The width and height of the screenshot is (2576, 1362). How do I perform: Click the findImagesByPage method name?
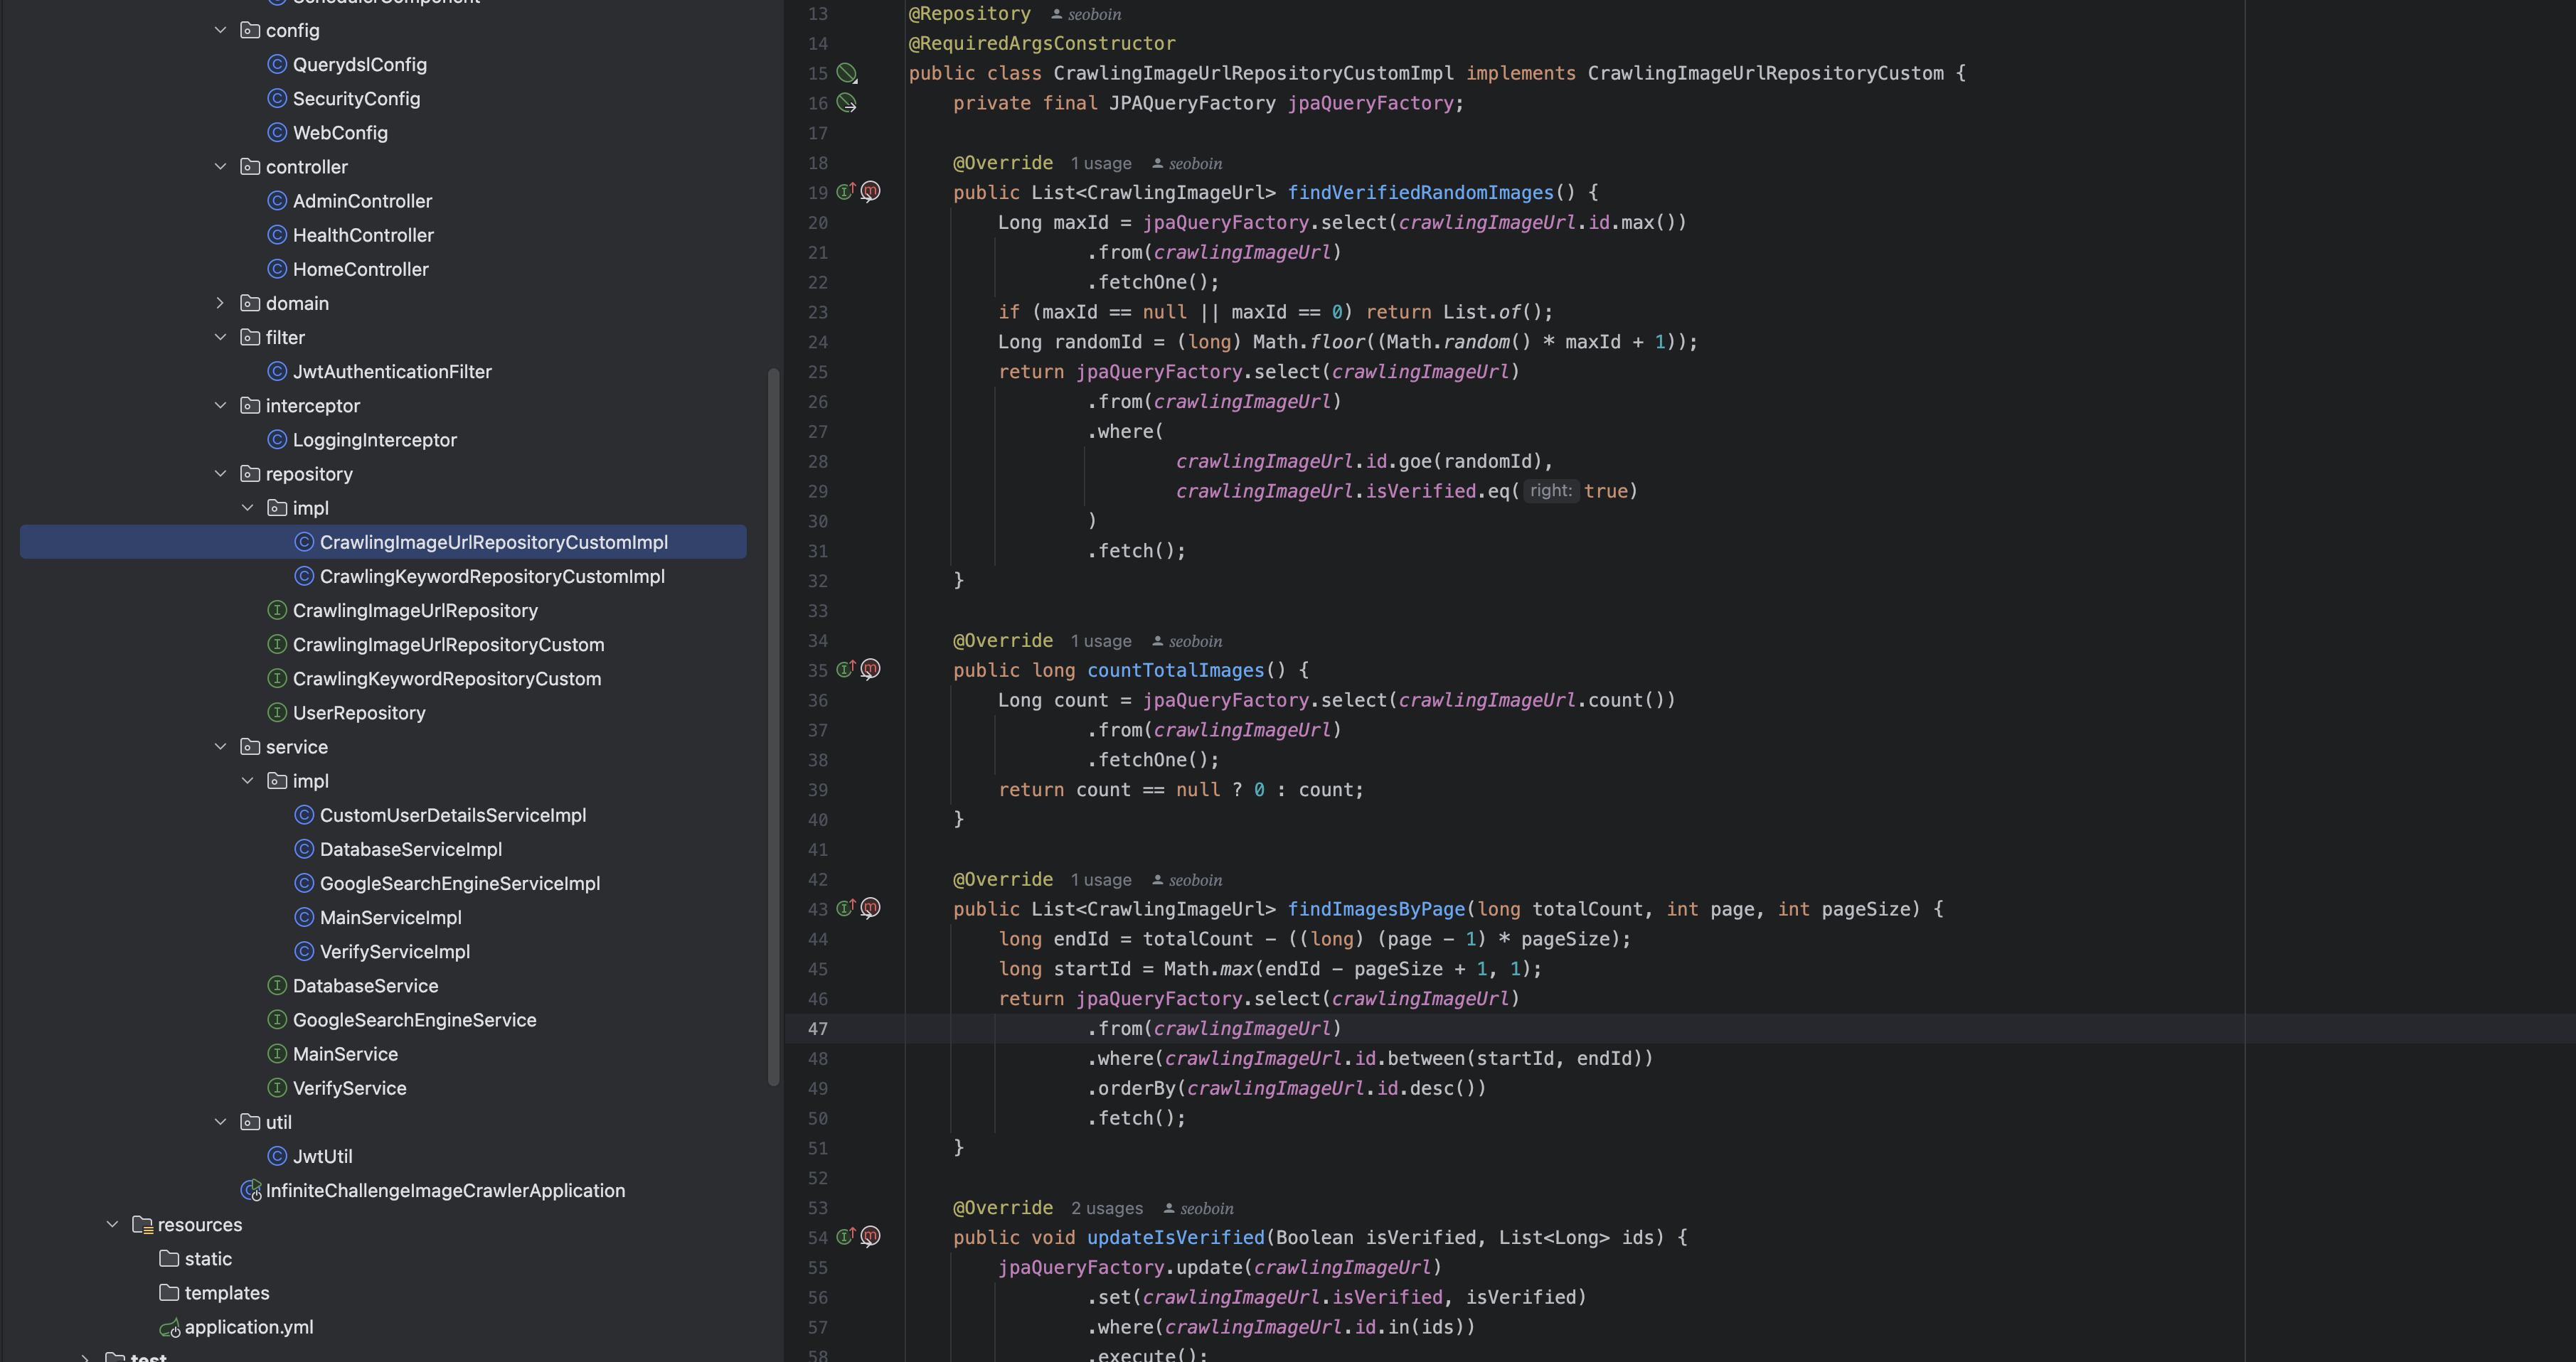pyautogui.click(x=1376, y=909)
